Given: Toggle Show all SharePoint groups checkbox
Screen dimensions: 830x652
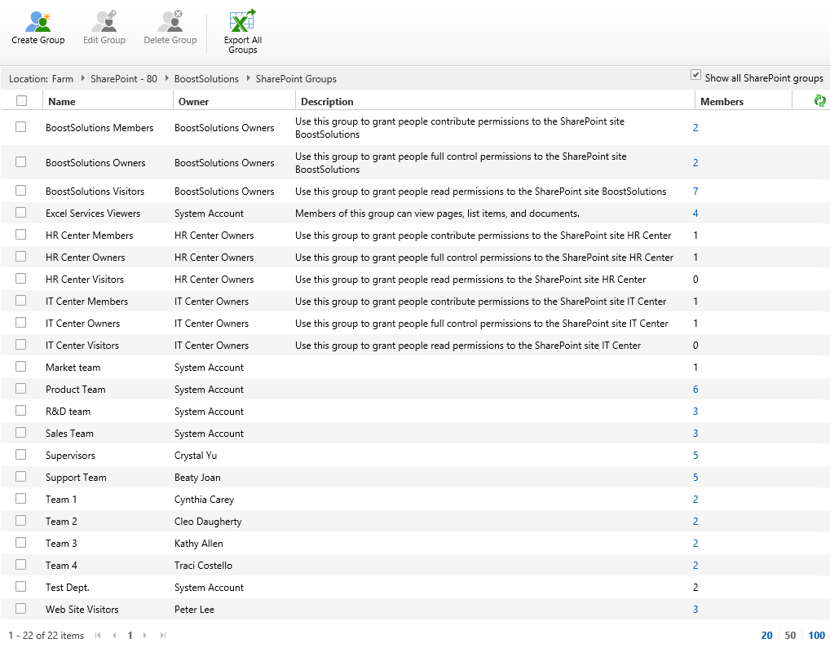Looking at the screenshot, I should click(x=695, y=75).
